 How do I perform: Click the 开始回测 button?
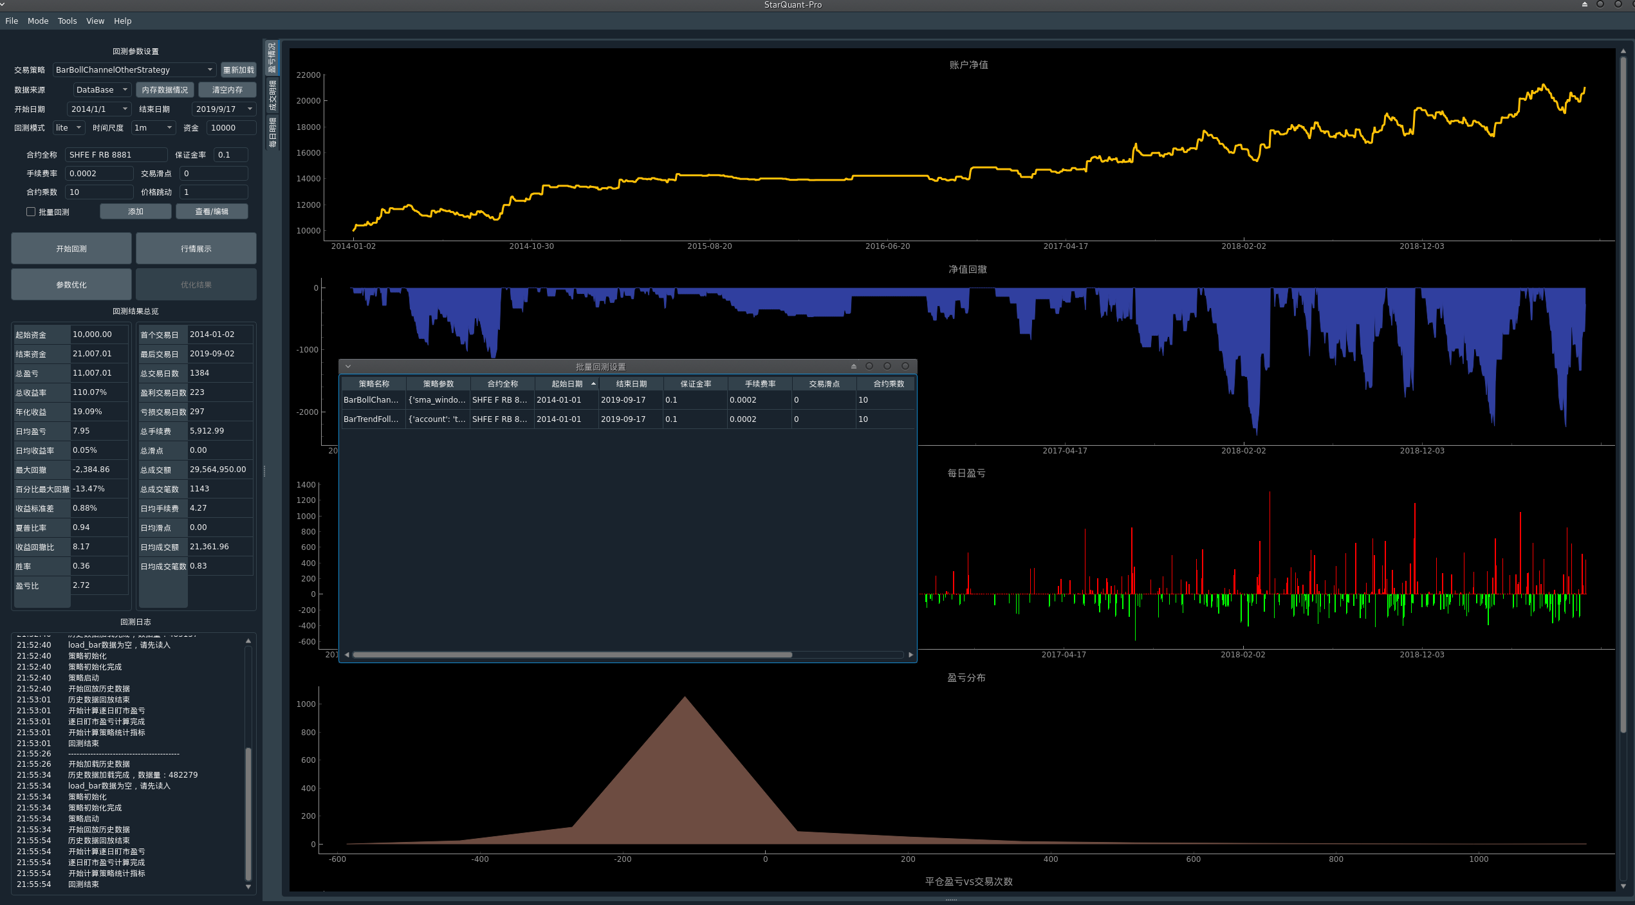point(71,249)
